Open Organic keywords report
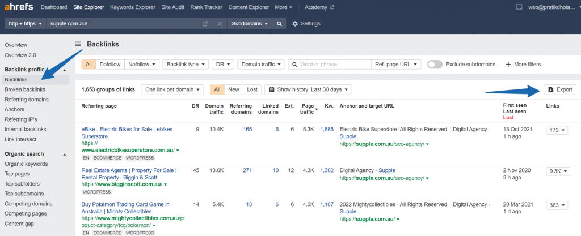 (x=26, y=164)
